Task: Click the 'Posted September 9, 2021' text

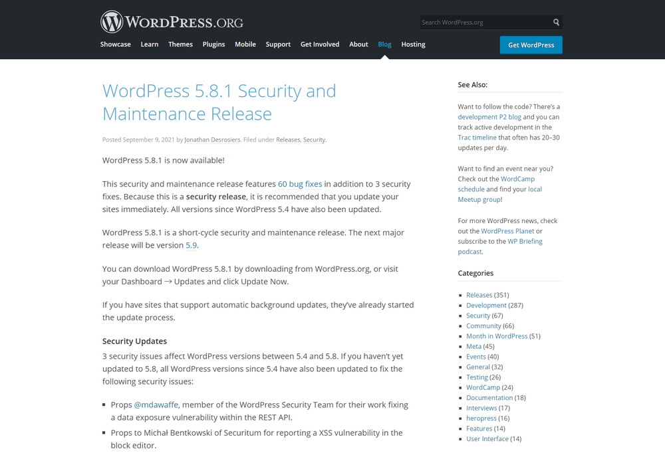Action: [x=138, y=140]
